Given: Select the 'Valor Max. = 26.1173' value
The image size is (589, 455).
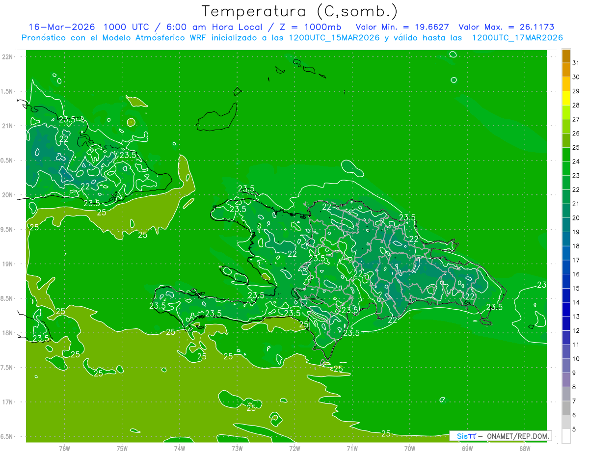Looking at the screenshot, I should point(507,27).
